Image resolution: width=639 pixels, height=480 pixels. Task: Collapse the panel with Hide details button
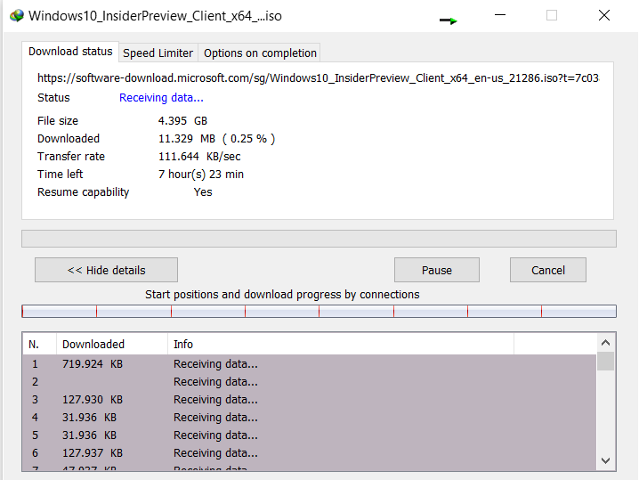[x=106, y=270]
